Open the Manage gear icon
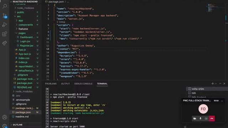 5,126
